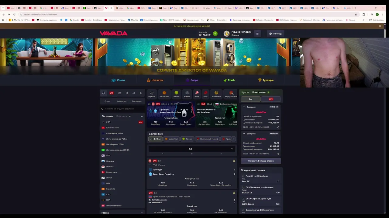Open the Crash games tab

[229, 80]
